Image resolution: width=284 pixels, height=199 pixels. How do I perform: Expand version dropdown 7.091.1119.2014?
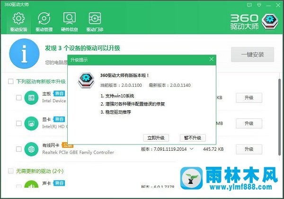(191, 149)
